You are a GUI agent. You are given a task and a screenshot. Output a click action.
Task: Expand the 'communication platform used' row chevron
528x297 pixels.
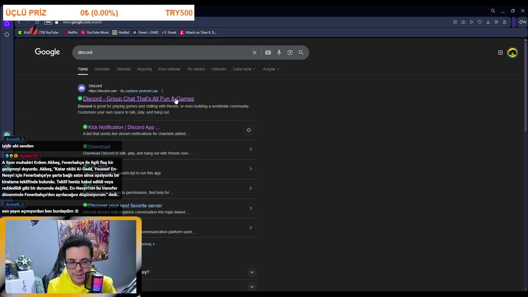250,228
